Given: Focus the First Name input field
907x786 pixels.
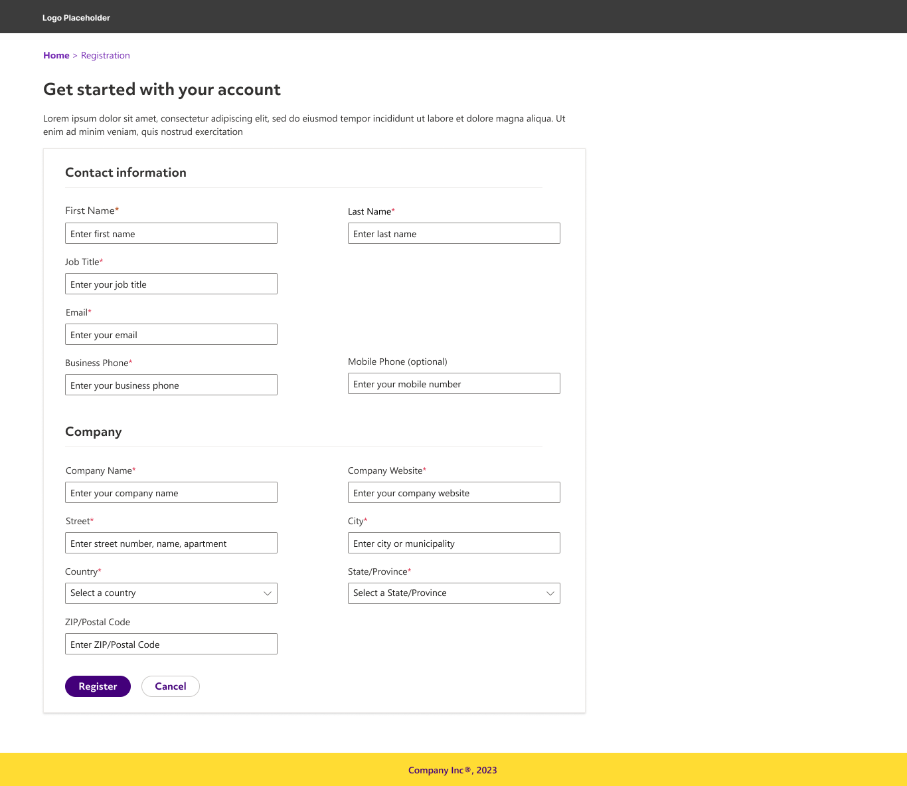Looking at the screenshot, I should pos(171,233).
